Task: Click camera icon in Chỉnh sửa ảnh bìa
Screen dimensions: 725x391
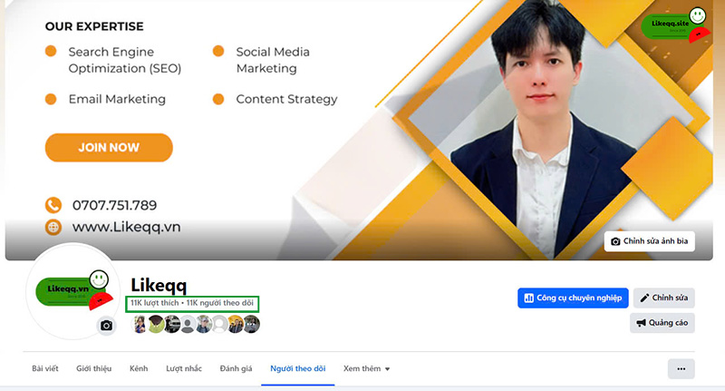Action: click(x=615, y=241)
